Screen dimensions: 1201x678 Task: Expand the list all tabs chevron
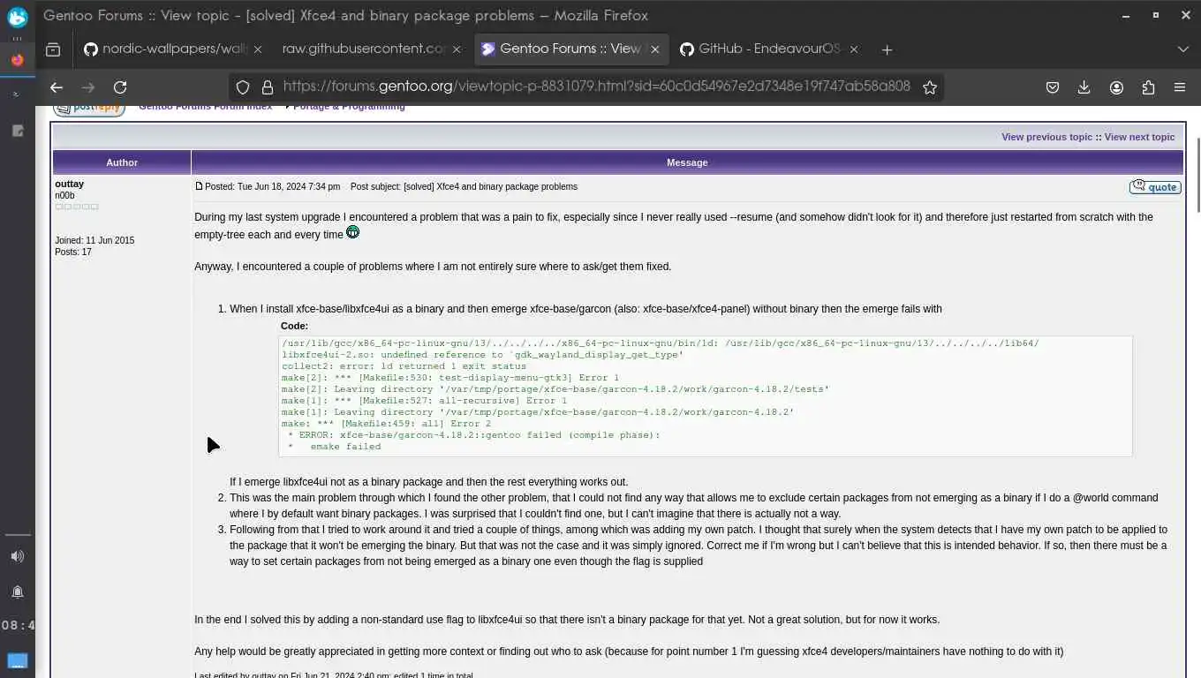click(x=1183, y=49)
